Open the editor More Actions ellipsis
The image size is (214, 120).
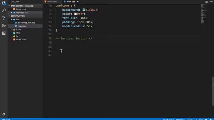click(211, 2)
